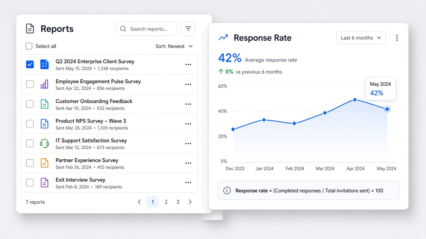Open the Exit Interview Survey report title
426x239 pixels.
pos(80,180)
